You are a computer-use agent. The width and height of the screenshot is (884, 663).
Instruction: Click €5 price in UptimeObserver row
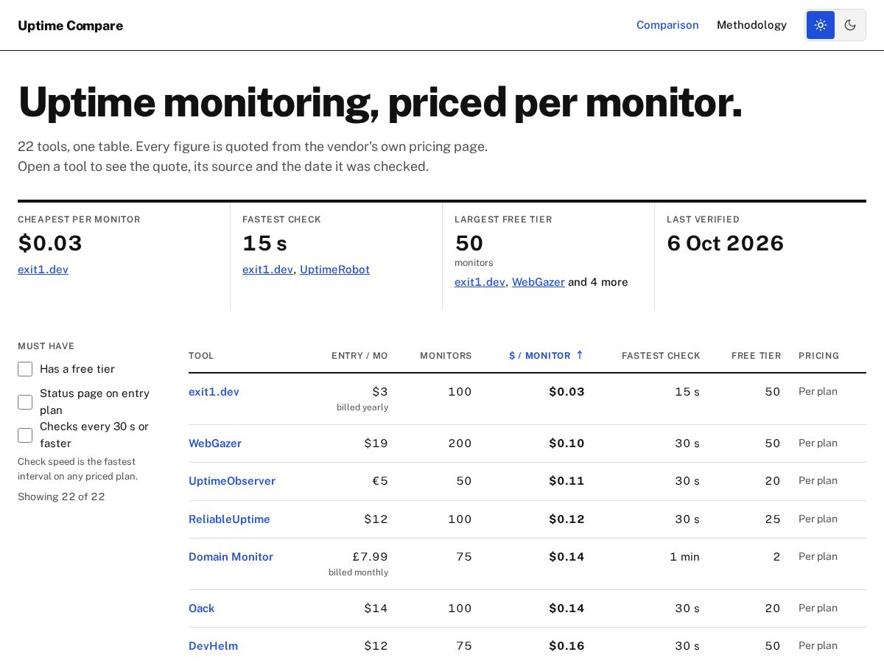[x=380, y=481]
